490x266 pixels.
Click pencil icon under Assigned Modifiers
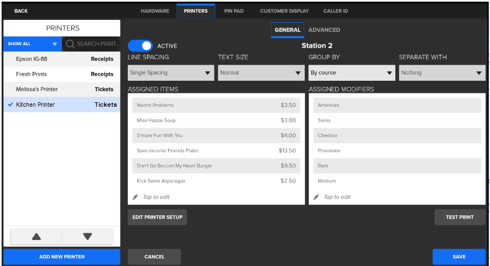pyautogui.click(x=316, y=197)
